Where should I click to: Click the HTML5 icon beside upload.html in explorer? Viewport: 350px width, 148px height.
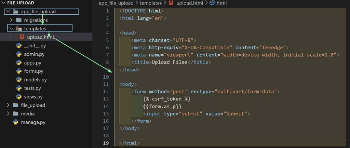click(x=22, y=37)
